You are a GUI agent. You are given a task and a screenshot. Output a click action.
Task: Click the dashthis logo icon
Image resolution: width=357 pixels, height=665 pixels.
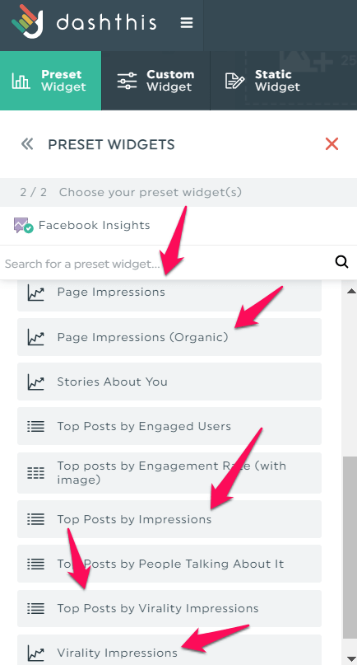[x=27, y=21]
